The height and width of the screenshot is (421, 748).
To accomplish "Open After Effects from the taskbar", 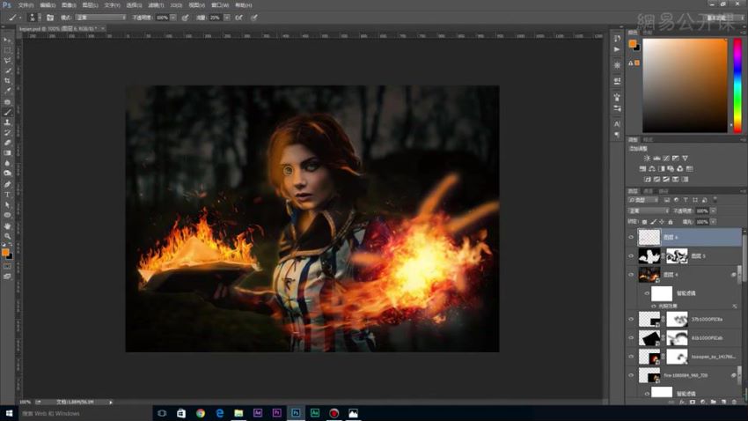I will [x=258, y=413].
